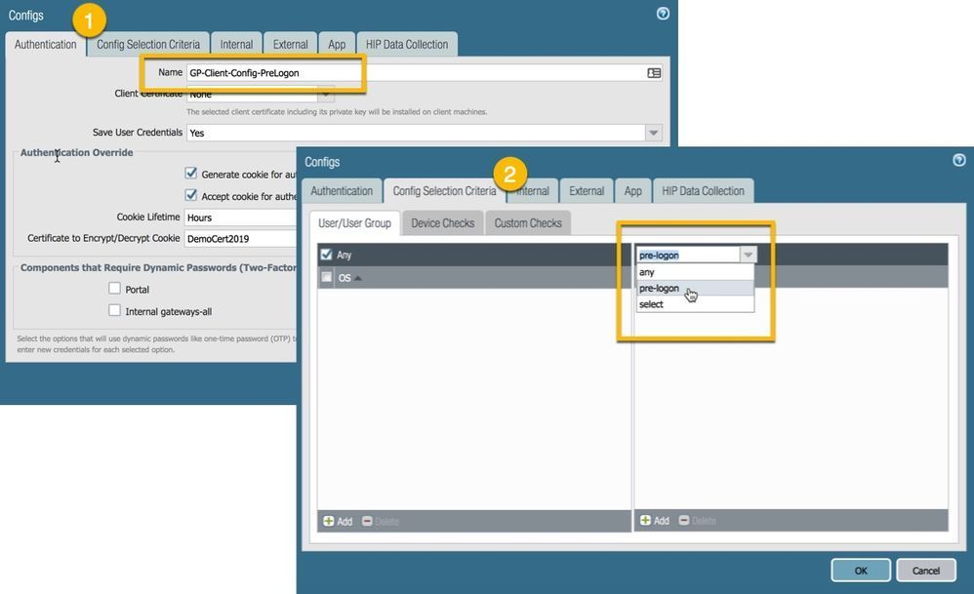974x594 pixels.
Task: Uncheck Generate cookie for authentication override
Action: click(x=191, y=174)
